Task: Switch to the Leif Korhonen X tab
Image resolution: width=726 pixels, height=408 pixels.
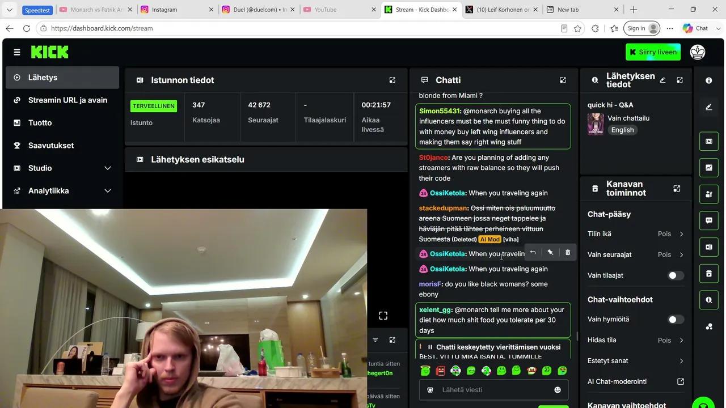Action: [x=503, y=10]
